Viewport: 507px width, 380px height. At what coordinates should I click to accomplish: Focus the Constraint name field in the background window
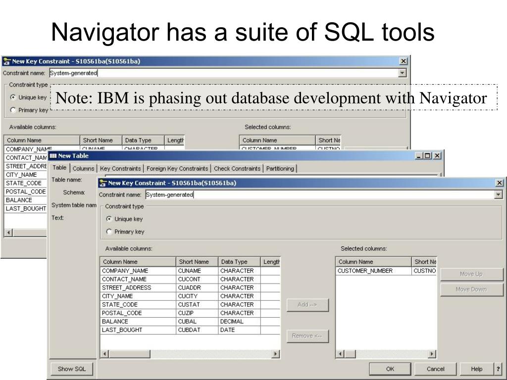coord(224,73)
